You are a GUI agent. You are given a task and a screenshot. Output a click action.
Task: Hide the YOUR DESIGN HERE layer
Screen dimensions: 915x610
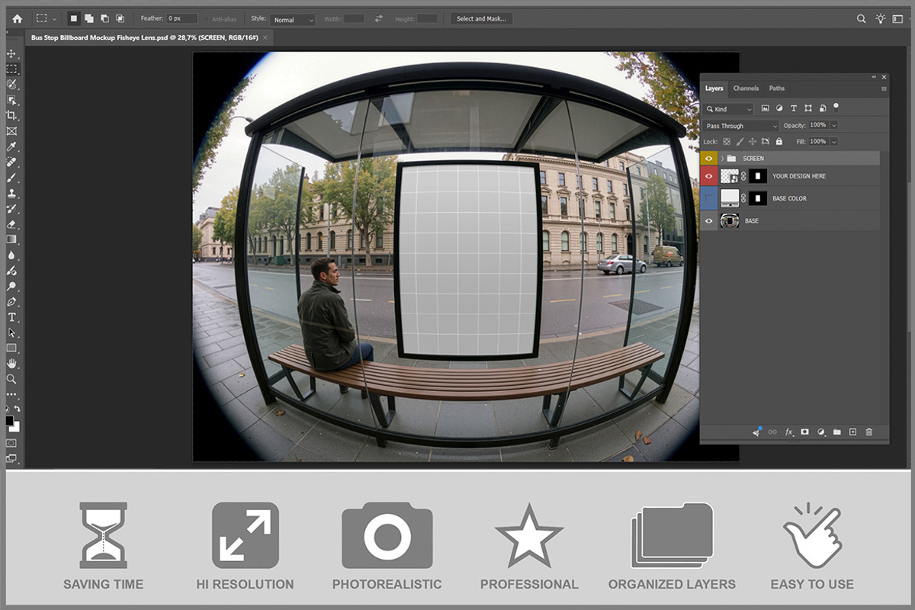click(709, 176)
